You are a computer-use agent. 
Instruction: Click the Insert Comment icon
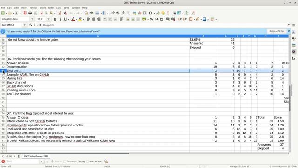(163, 13)
